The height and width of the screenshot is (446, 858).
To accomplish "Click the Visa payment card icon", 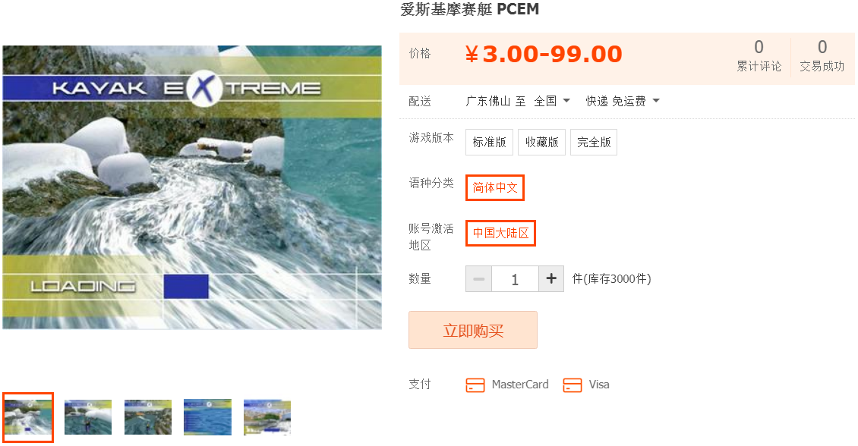I will [573, 385].
